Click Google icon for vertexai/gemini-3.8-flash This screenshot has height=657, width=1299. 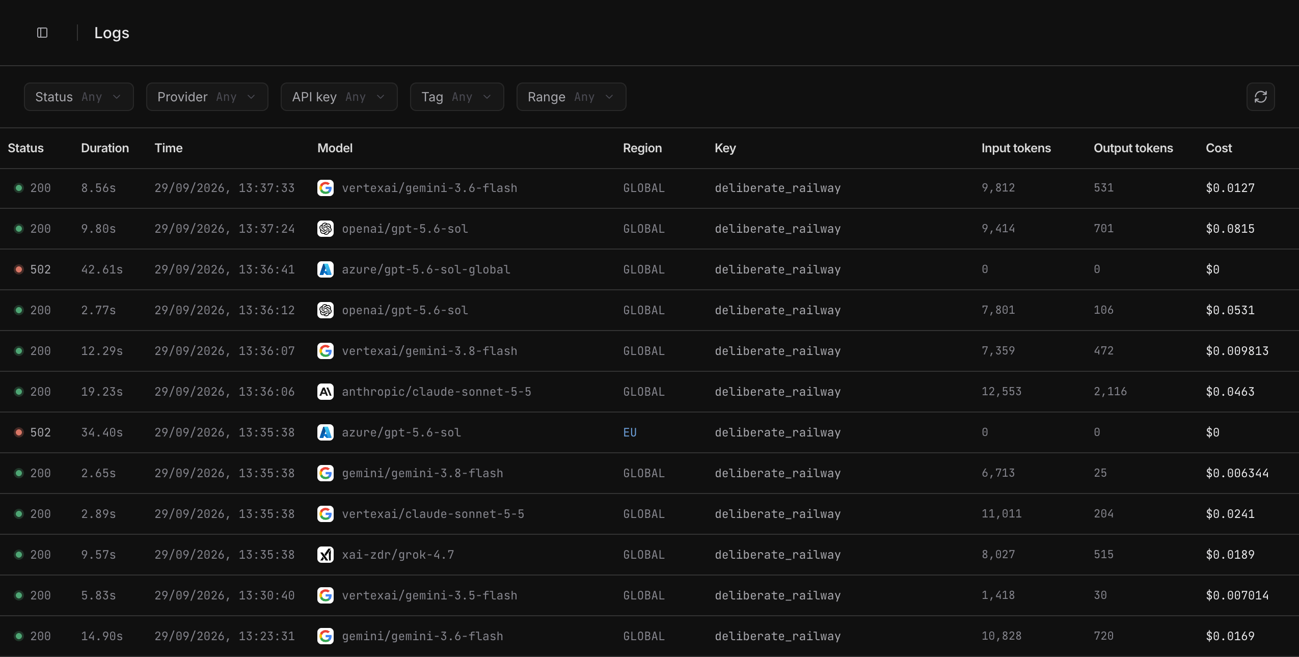coord(326,351)
